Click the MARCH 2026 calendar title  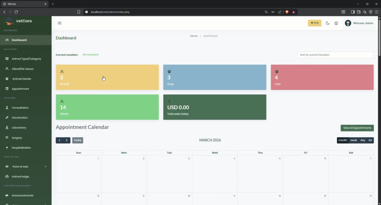210,140
